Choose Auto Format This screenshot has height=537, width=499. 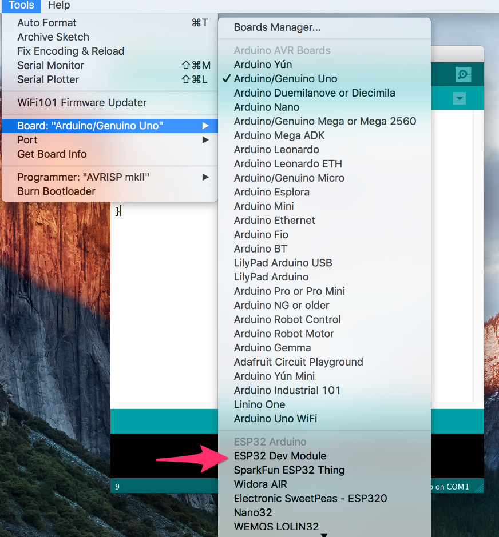[x=110, y=23]
